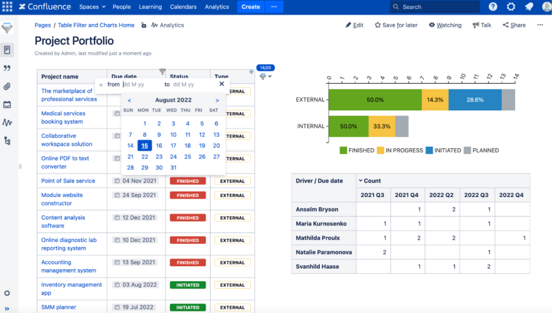Click the green FINISHED legend swatch
This screenshot has width=552, height=313.
[x=343, y=150]
